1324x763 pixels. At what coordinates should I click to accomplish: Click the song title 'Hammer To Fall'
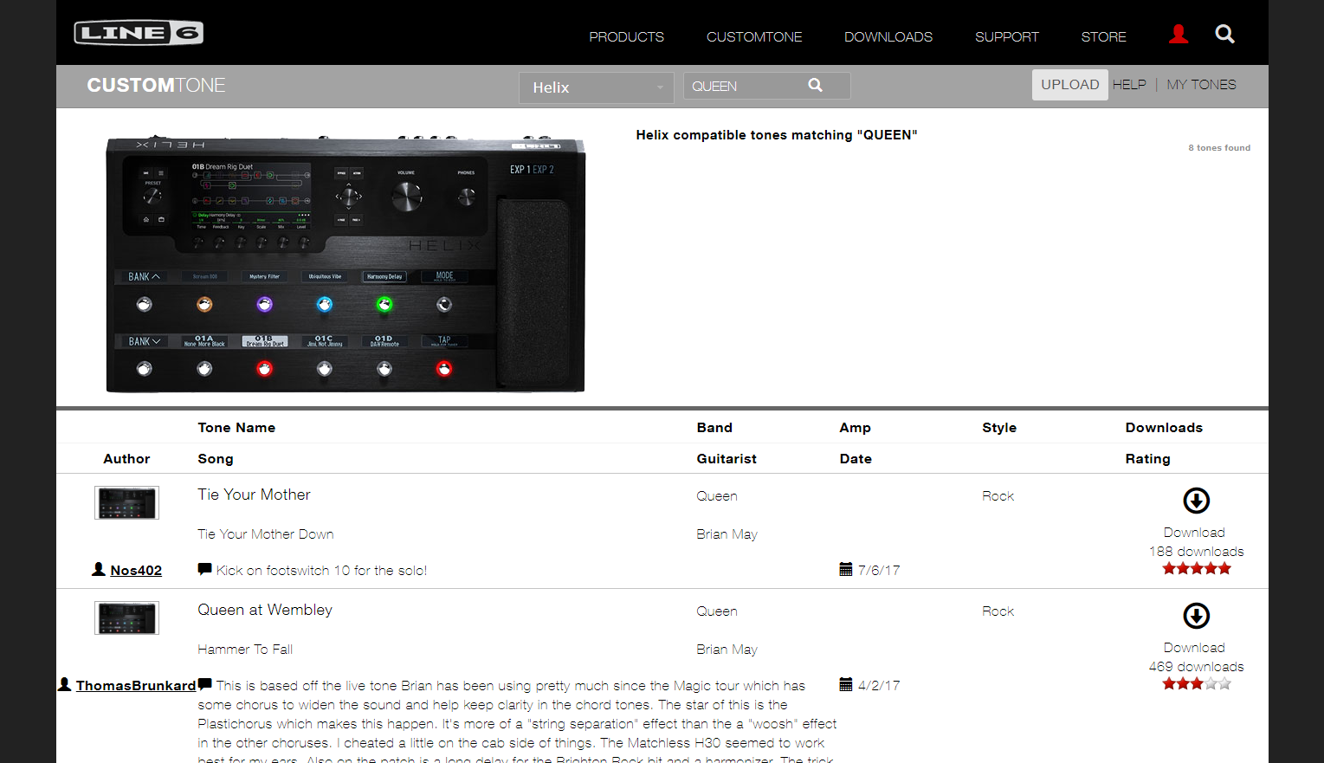pyautogui.click(x=245, y=650)
